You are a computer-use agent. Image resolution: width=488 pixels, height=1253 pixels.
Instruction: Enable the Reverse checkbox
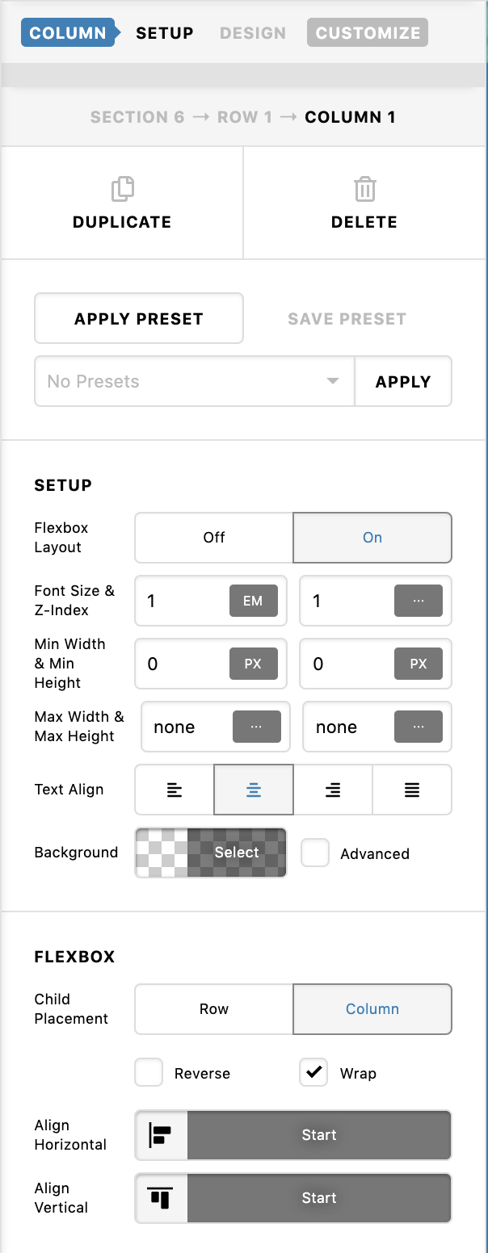point(149,1073)
